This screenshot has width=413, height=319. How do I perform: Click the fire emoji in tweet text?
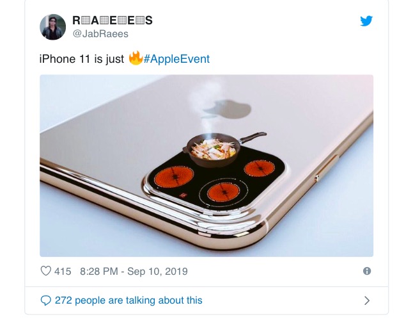136,58
